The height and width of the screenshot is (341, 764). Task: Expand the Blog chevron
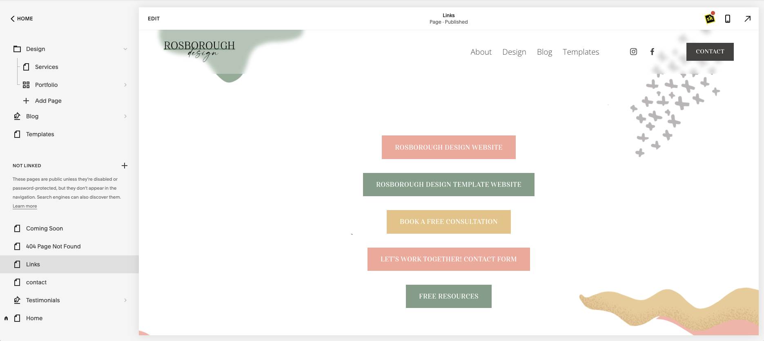(125, 116)
